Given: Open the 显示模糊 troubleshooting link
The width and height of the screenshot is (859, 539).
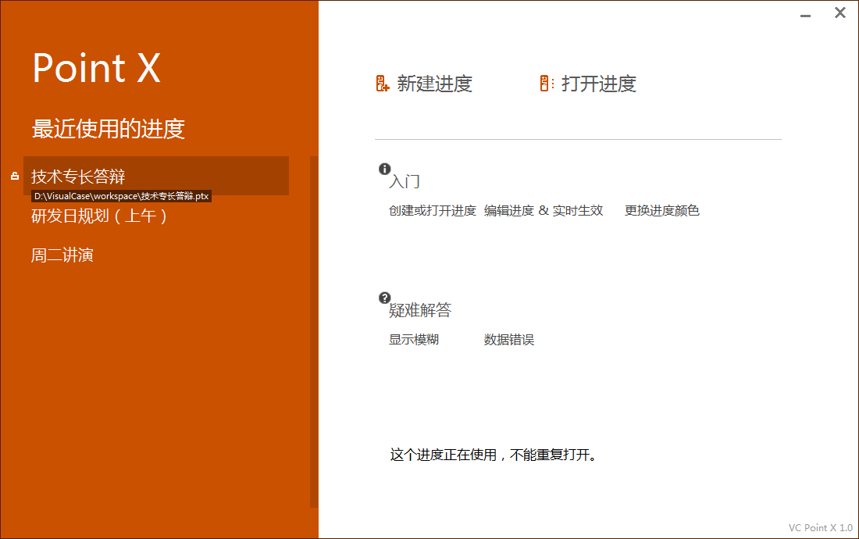Looking at the screenshot, I should (414, 340).
